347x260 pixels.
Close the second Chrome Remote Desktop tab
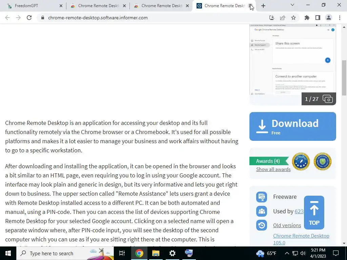(124, 6)
